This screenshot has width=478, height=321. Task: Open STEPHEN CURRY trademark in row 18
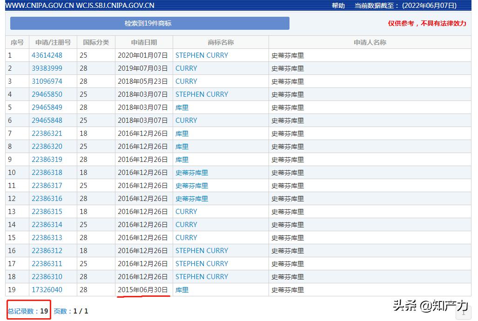[x=202, y=277]
